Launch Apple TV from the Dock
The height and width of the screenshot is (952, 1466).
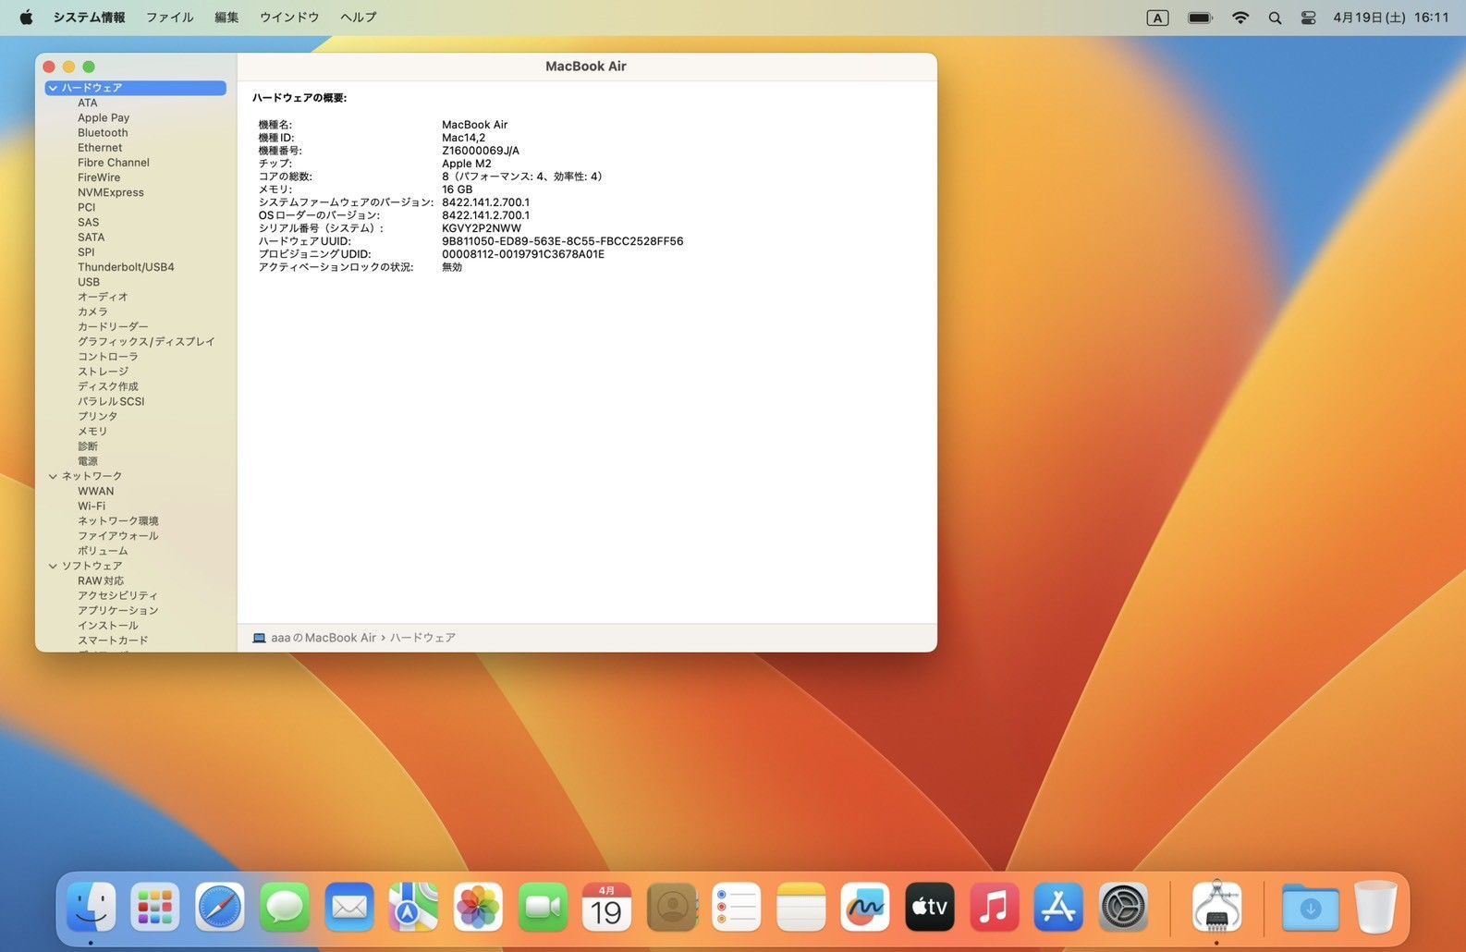tap(930, 907)
